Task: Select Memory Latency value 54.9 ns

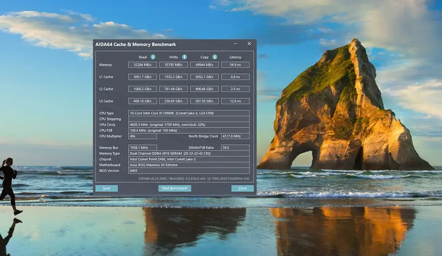Action: pyautogui.click(x=235, y=65)
